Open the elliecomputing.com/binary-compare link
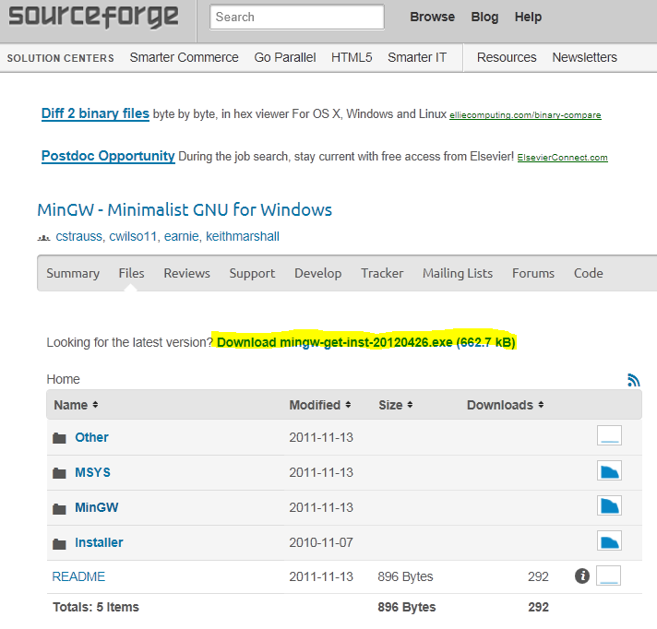Image resolution: width=657 pixels, height=629 pixels. pyautogui.click(x=525, y=115)
